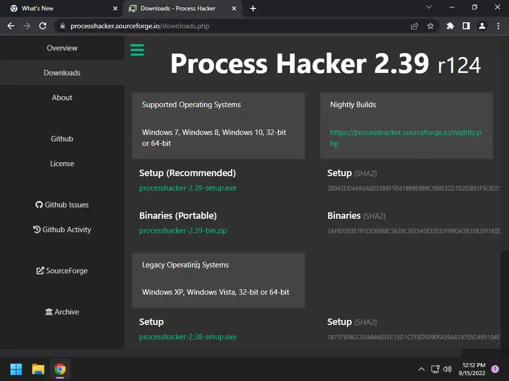
Task: Switch to the What's New tab
Action: pos(62,8)
